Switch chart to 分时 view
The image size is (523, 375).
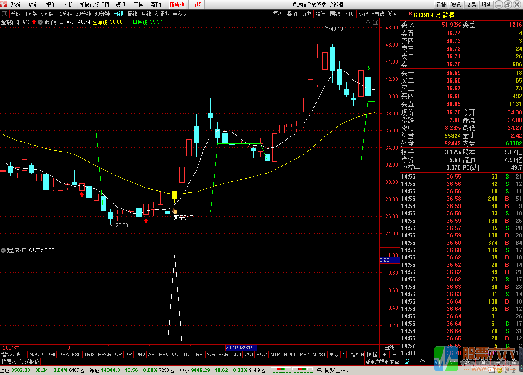(x=16, y=13)
